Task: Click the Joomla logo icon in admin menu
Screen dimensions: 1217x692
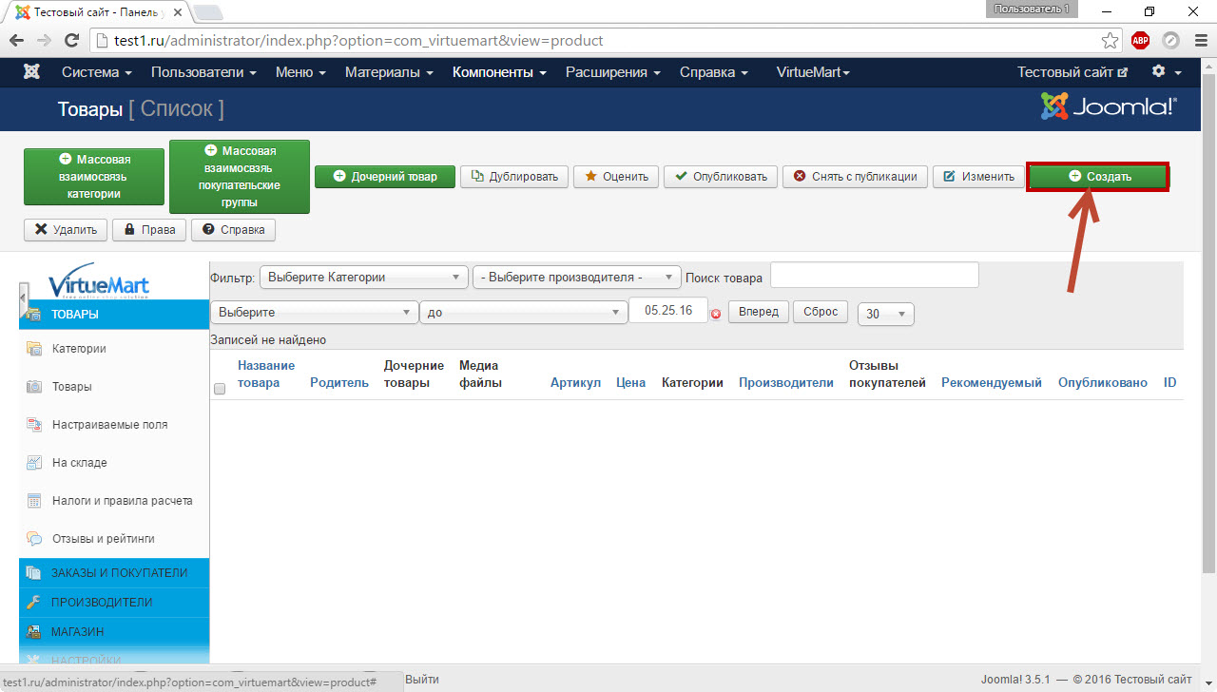Action: pos(31,72)
